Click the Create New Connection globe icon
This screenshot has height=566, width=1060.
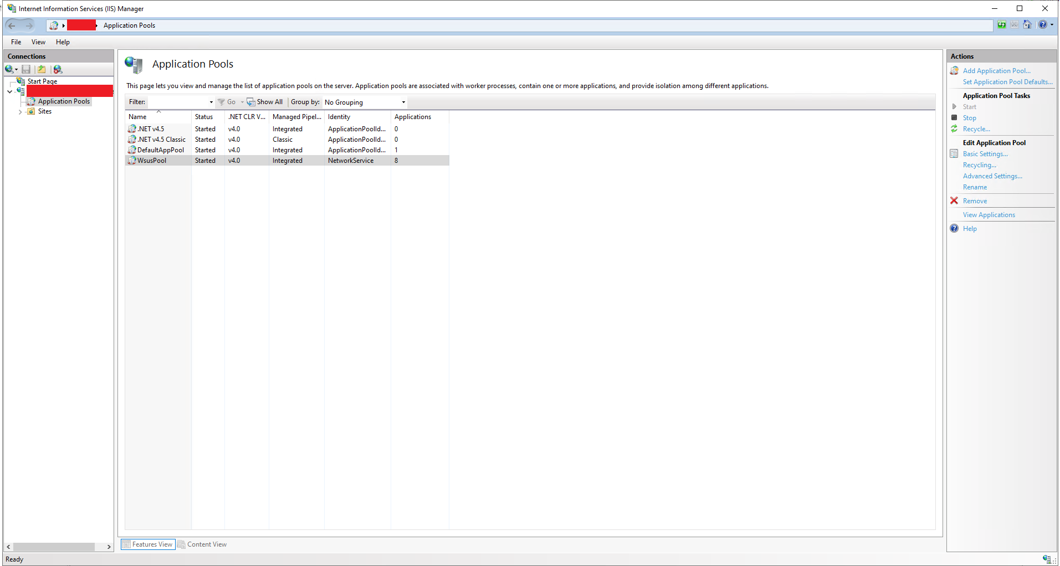pyautogui.click(x=9, y=69)
